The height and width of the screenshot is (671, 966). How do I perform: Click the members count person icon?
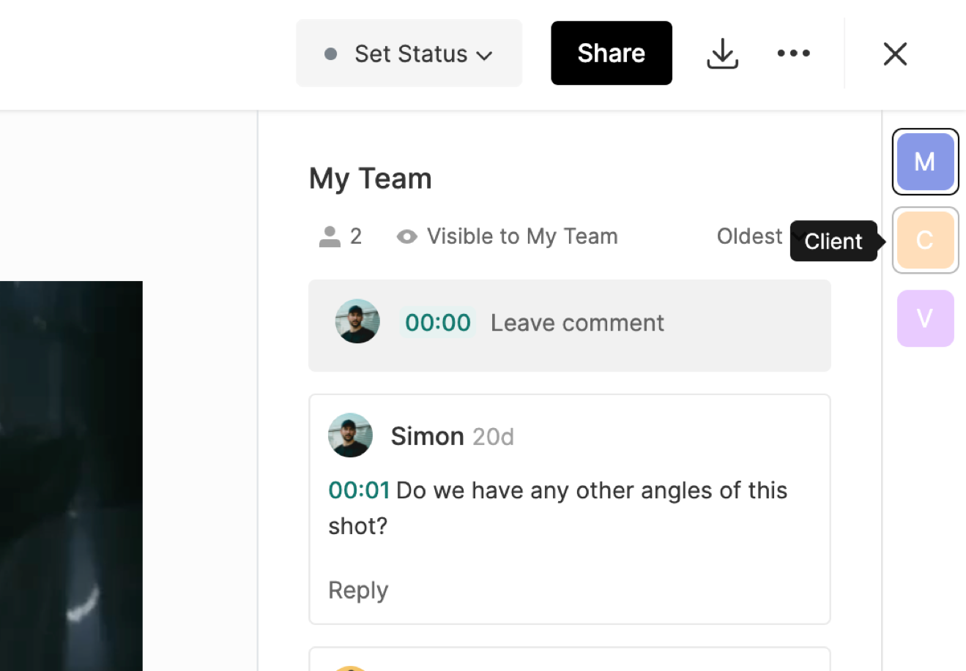[x=330, y=236]
